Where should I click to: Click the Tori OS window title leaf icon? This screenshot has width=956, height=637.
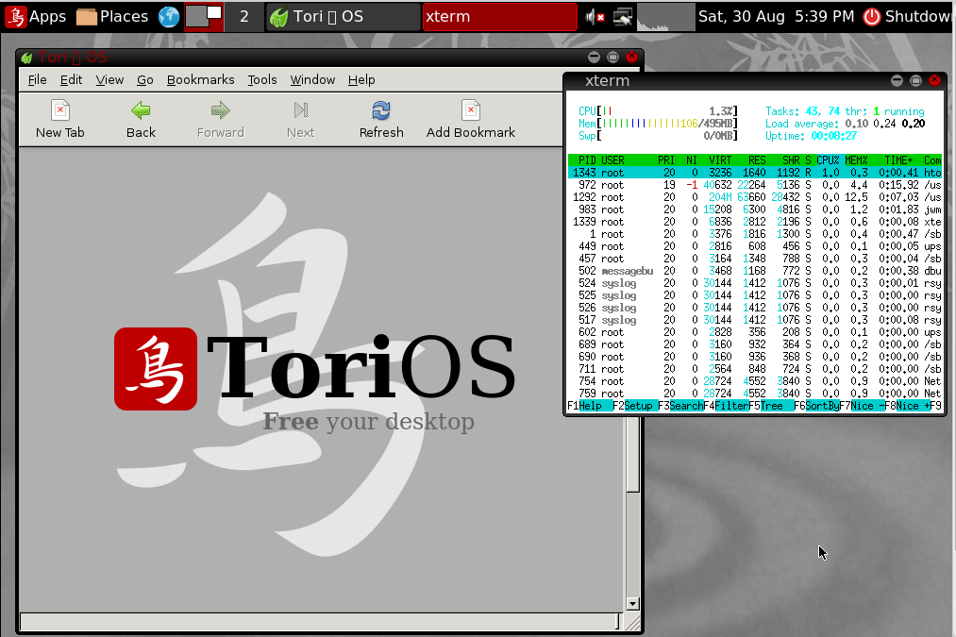pos(26,58)
